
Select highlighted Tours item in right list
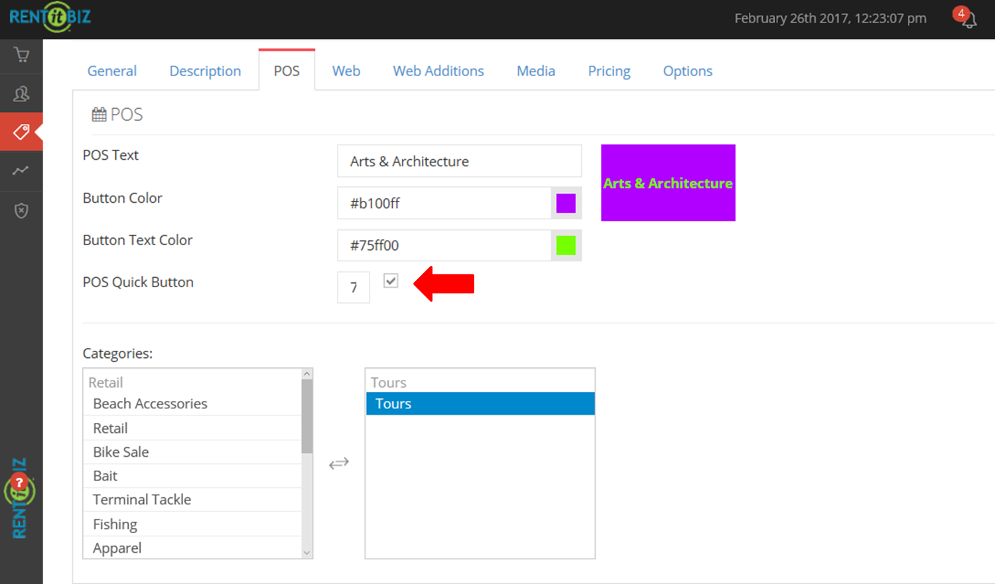480,404
